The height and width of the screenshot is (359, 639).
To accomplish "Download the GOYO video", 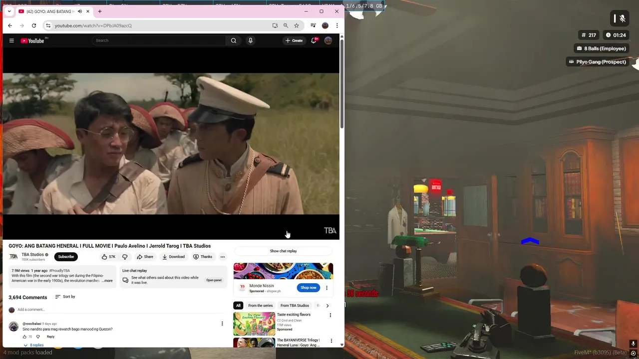I will pyautogui.click(x=173, y=257).
